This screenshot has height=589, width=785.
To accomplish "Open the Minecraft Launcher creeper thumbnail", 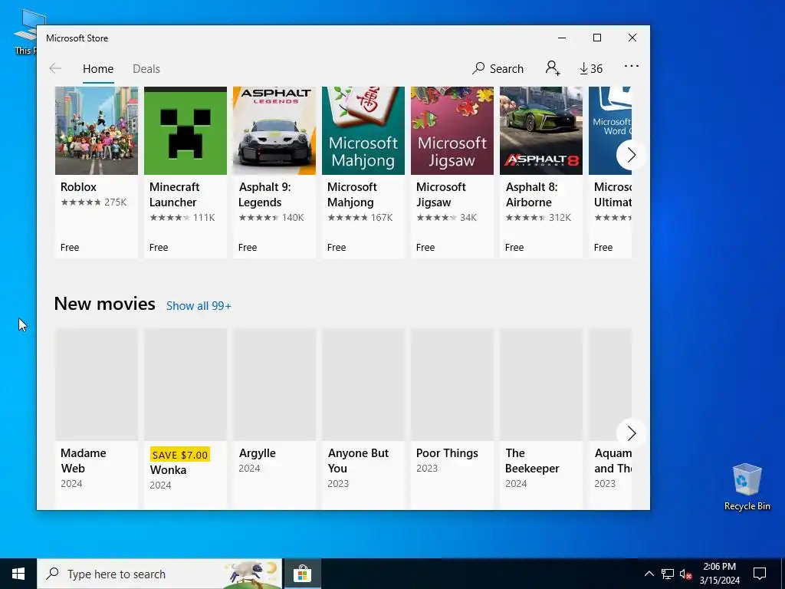I will point(186,130).
